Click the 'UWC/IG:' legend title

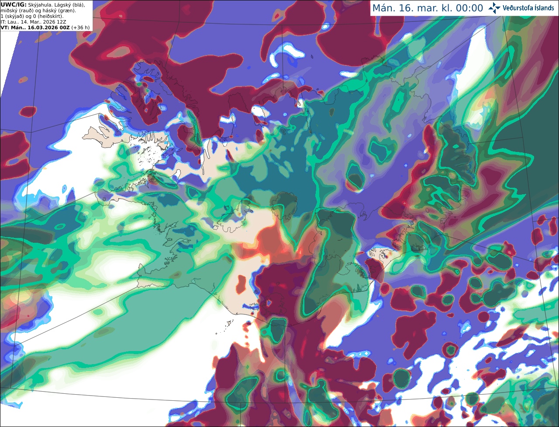click(x=14, y=4)
